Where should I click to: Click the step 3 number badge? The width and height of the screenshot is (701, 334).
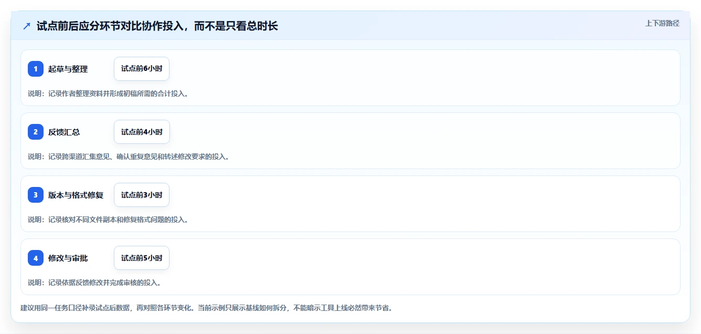pyautogui.click(x=36, y=195)
